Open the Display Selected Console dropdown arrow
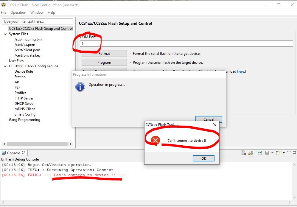 (x=272, y=153)
